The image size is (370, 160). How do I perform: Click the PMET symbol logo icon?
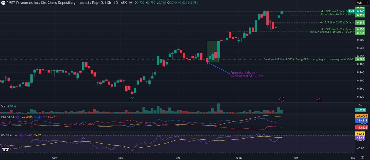tap(3, 3)
